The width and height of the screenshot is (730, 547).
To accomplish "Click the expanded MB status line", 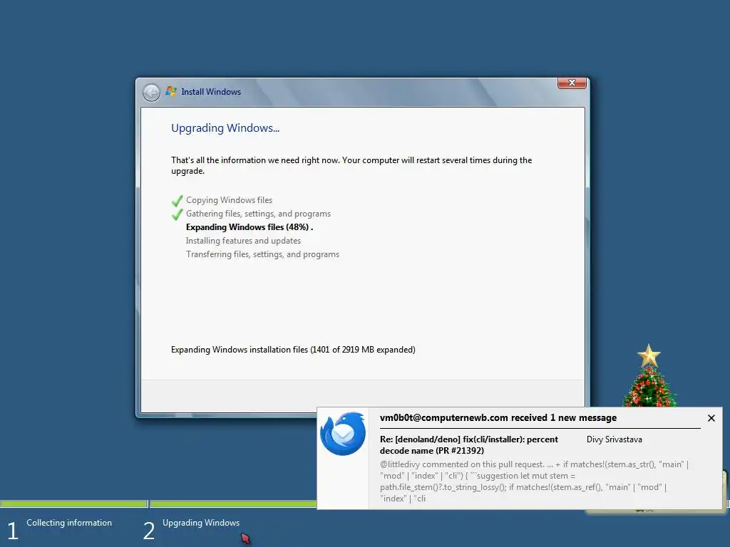I will pyautogui.click(x=293, y=350).
